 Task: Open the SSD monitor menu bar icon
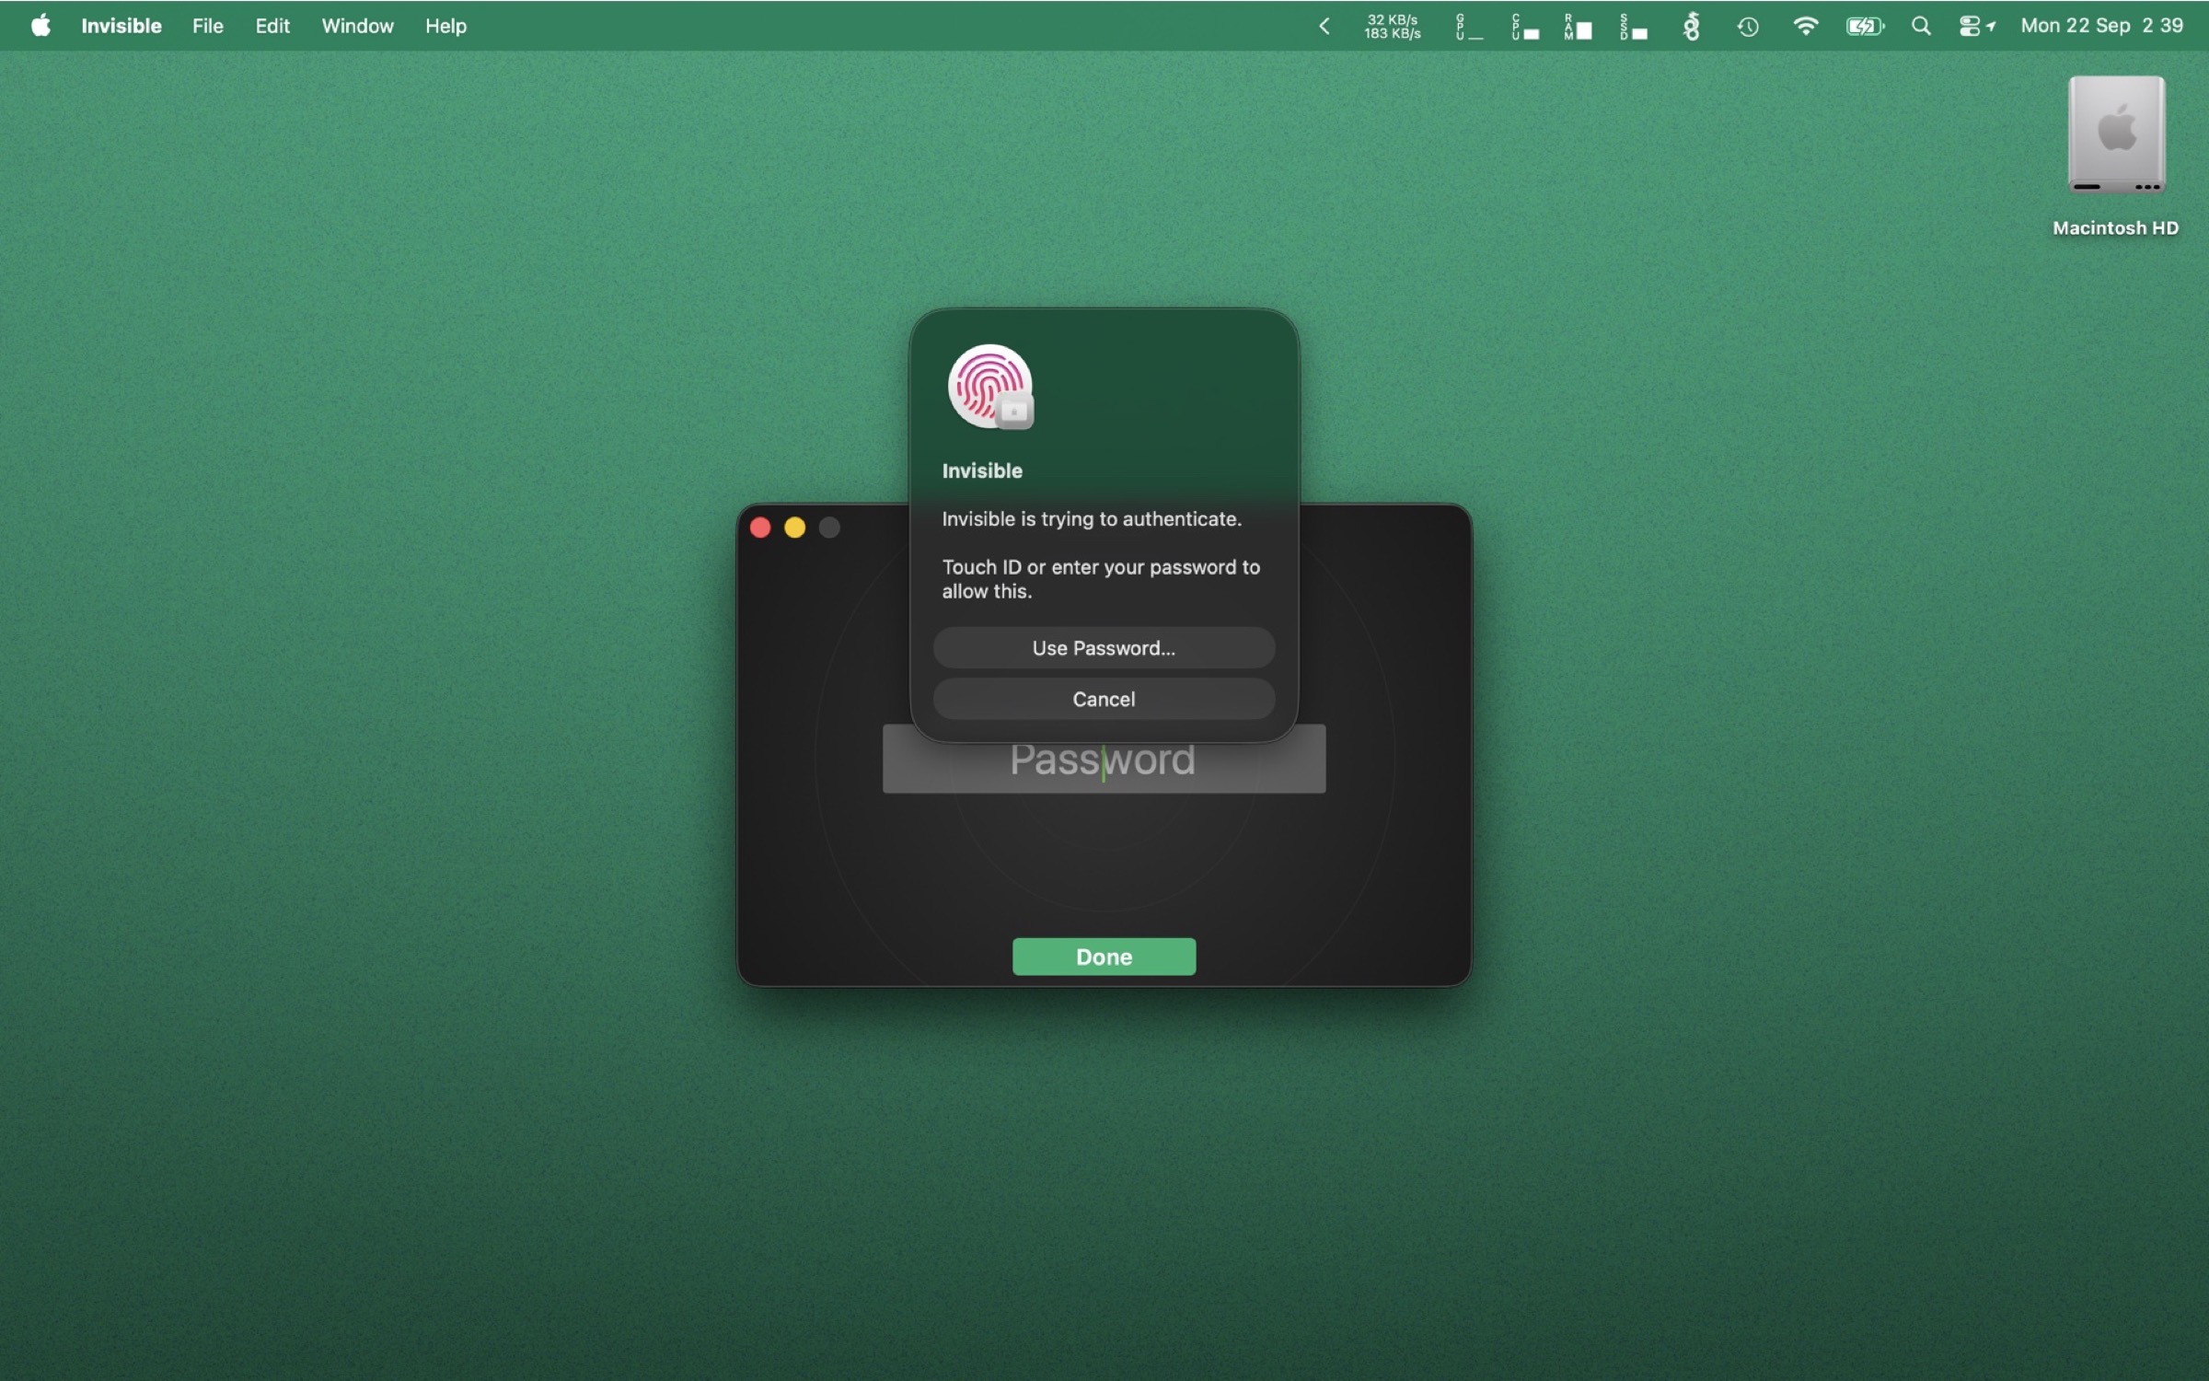(x=1634, y=27)
